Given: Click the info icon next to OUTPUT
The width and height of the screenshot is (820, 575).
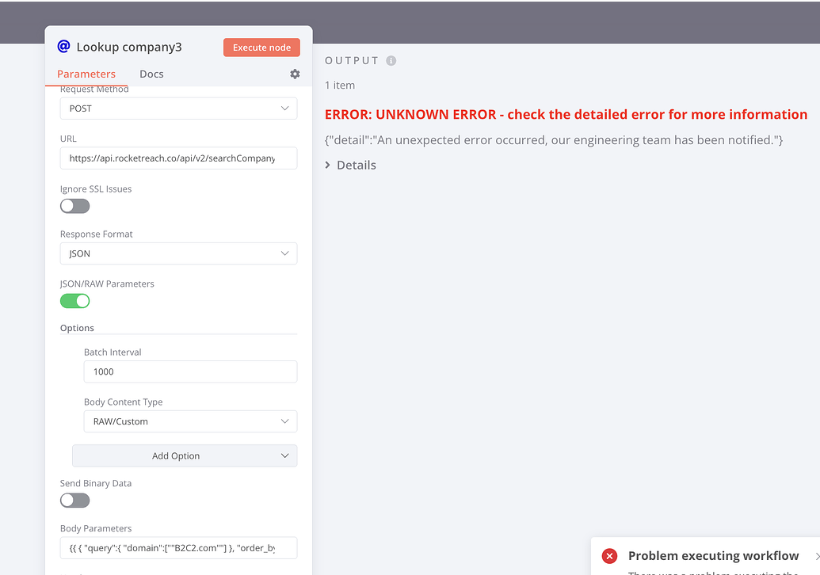Looking at the screenshot, I should (390, 60).
